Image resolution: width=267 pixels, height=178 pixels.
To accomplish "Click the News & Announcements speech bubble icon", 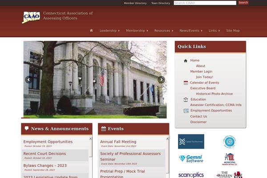I will click(x=27, y=128).
